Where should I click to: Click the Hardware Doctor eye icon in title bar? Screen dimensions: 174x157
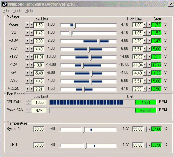[5, 4]
